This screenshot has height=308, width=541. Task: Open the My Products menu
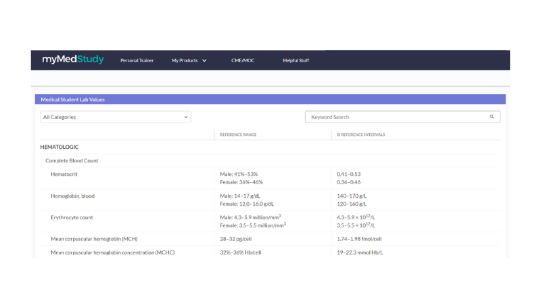(x=189, y=60)
